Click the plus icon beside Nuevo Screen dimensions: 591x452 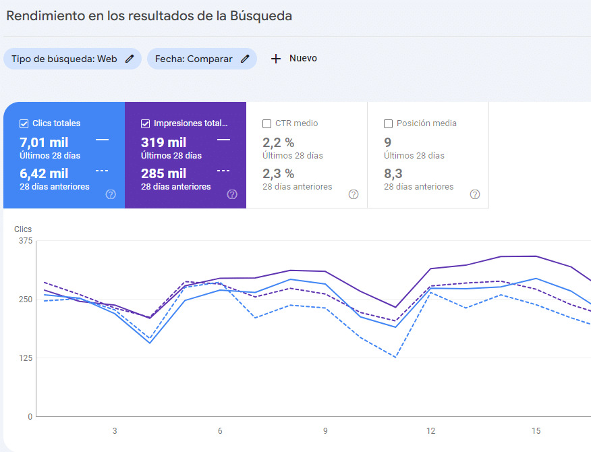[275, 59]
